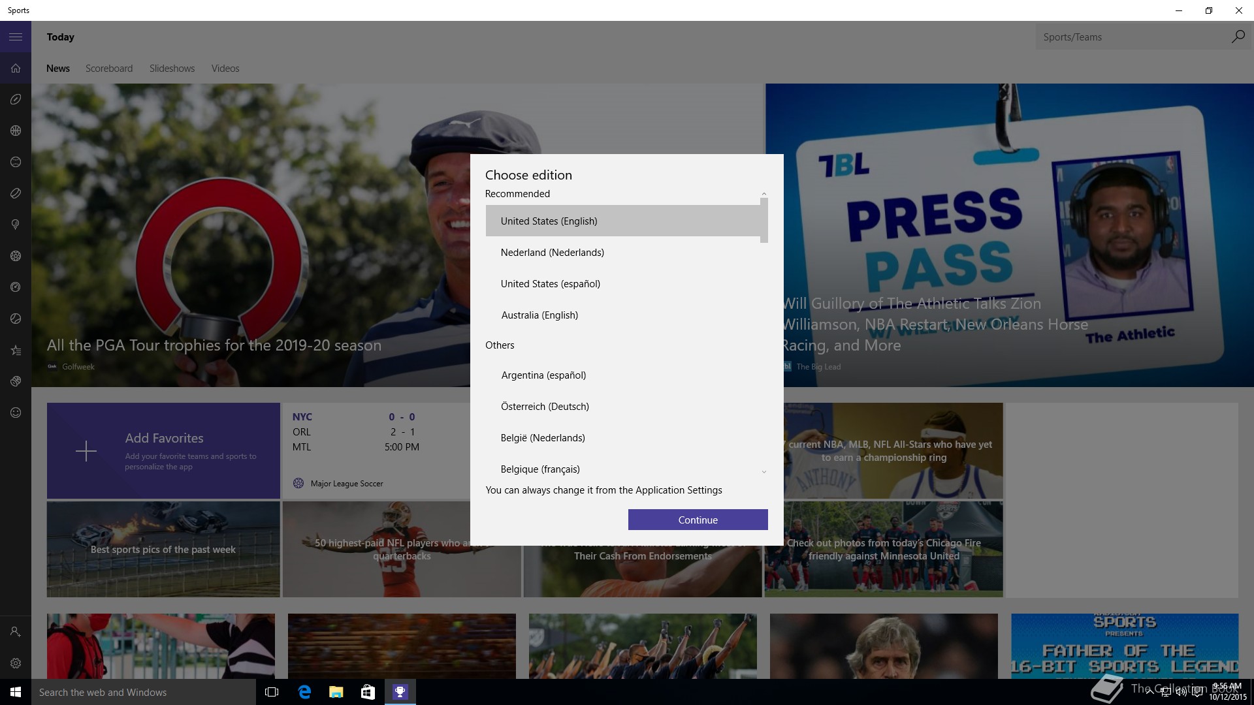Pick Argentina (español) edition
The image size is (1254, 705).
[x=623, y=375]
